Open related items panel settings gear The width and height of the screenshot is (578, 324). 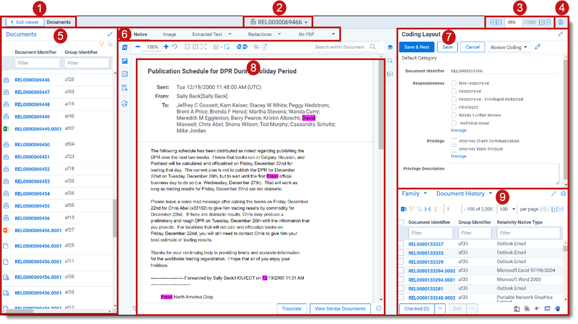(563, 193)
